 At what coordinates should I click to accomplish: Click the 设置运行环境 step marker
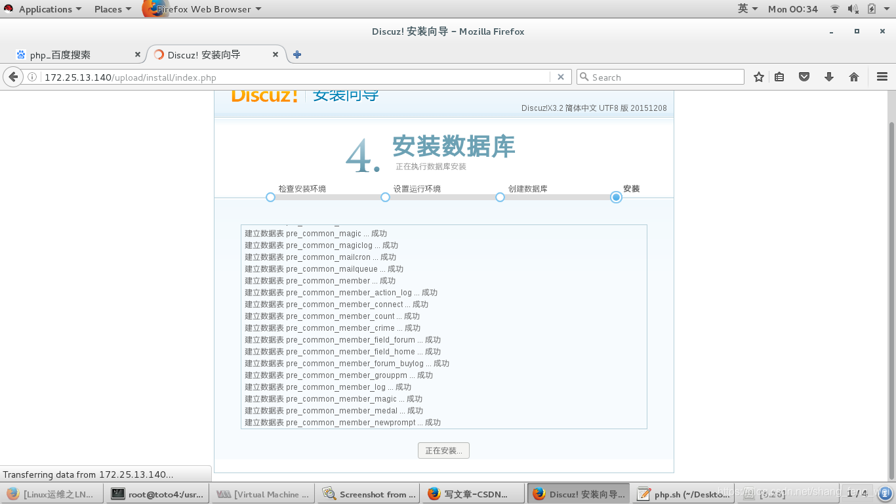(385, 197)
